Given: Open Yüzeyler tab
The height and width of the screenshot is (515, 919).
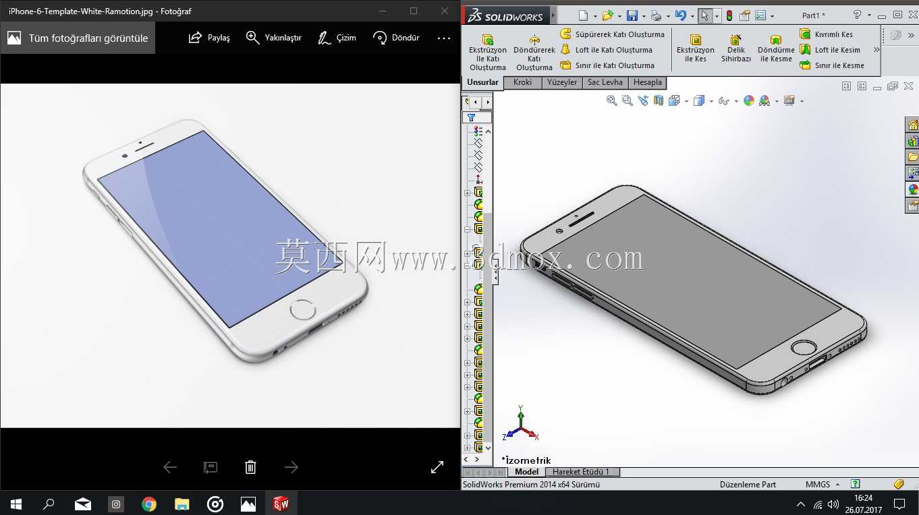Looking at the screenshot, I should pos(562,82).
